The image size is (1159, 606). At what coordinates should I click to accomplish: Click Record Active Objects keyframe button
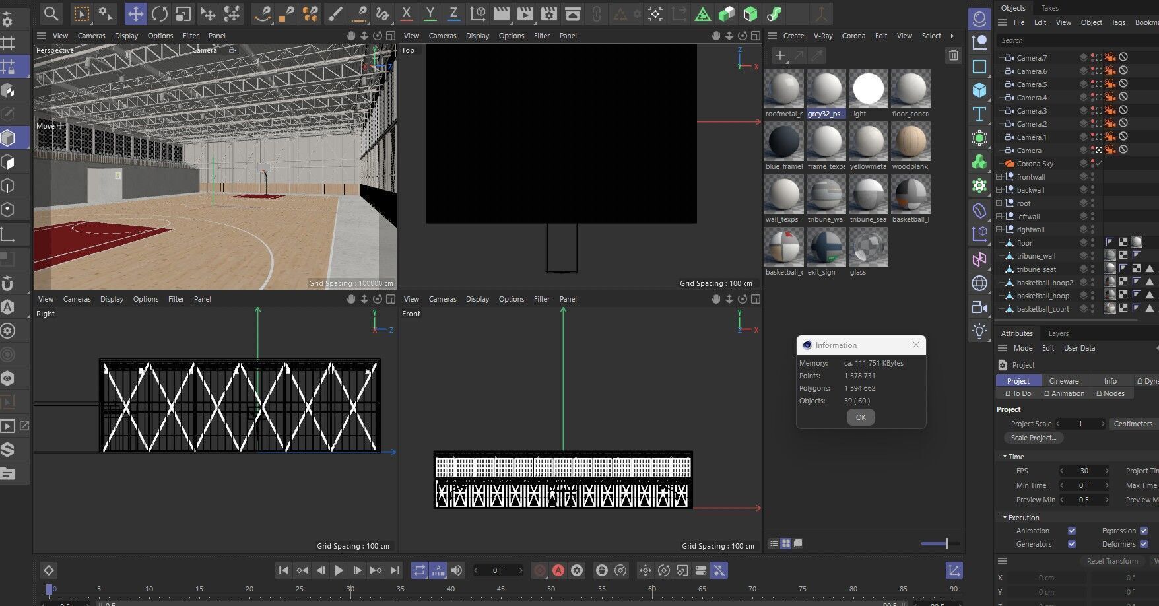pos(540,570)
